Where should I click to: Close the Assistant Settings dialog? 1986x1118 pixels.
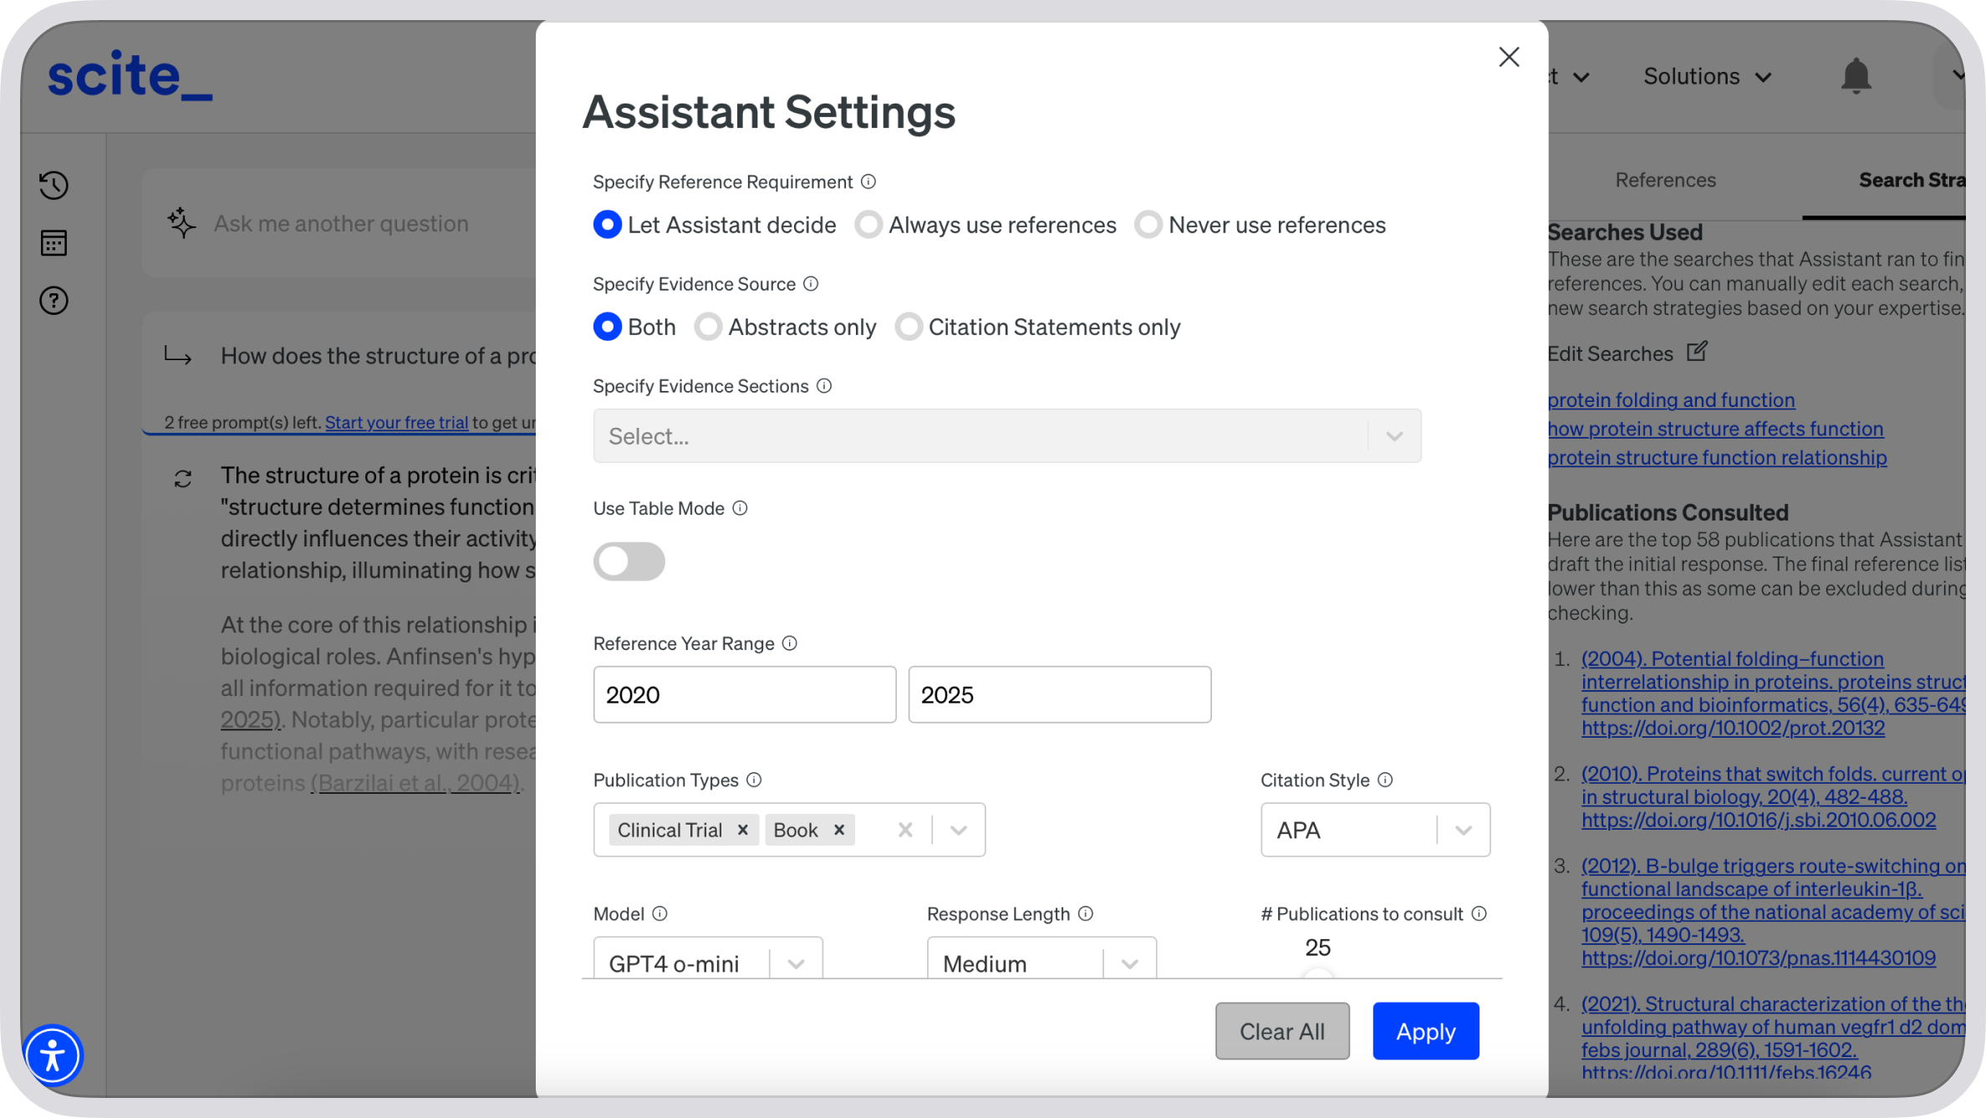click(x=1509, y=57)
